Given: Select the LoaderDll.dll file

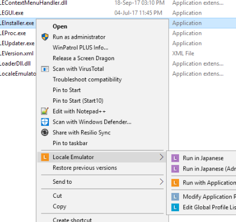Looking at the screenshot, I should pyautogui.click(x=15, y=63).
